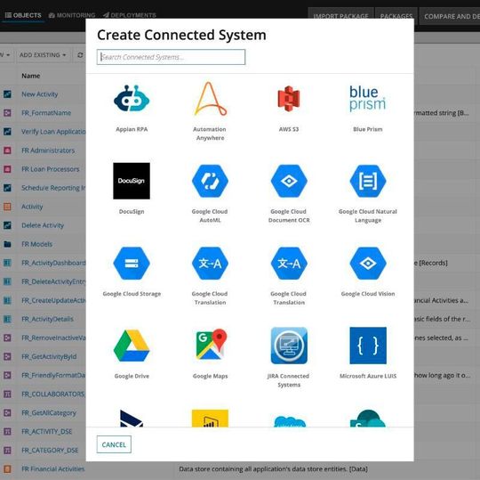480x480 pixels.
Task: Choose the Google Cloud Vision icon
Action: [x=368, y=264]
